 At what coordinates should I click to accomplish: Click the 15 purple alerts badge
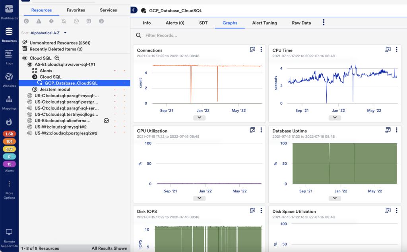pos(10,164)
